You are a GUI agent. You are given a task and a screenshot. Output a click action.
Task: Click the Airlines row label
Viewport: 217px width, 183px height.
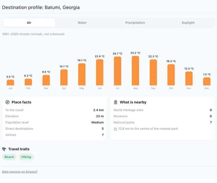(x=11, y=135)
